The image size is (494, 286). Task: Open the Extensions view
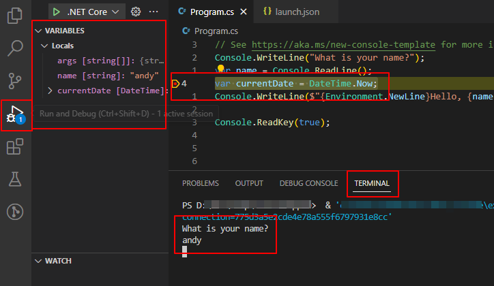15,146
